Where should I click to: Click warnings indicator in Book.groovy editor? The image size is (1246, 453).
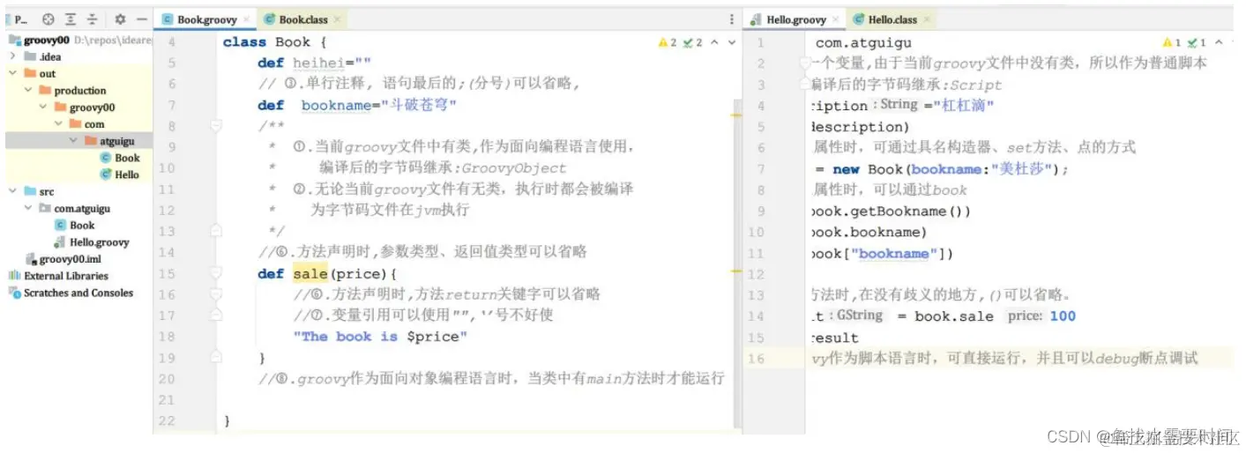tap(668, 42)
